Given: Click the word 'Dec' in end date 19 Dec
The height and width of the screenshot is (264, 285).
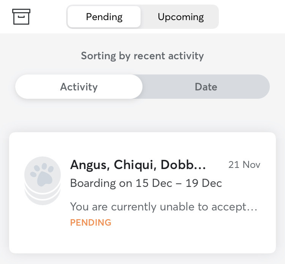Looking at the screenshot, I should tap(212, 183).
